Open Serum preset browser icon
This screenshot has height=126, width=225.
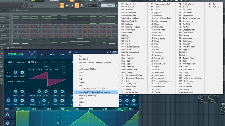point(115,52)
